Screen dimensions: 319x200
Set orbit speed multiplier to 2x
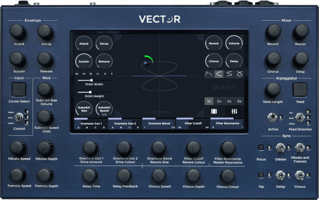[219, 101]
